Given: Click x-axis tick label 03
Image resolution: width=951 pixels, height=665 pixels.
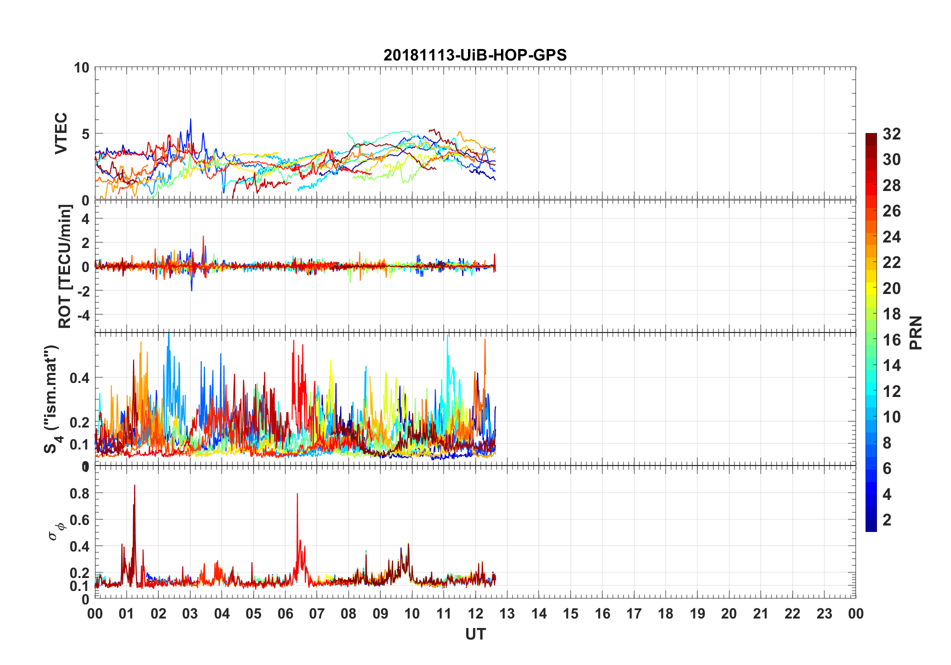Looking at the screenshot, I should tap(190, 613).
